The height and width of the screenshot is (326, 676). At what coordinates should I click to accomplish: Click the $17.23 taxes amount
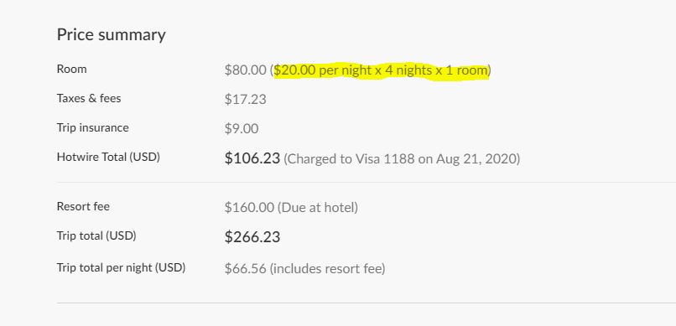(245, 100)
